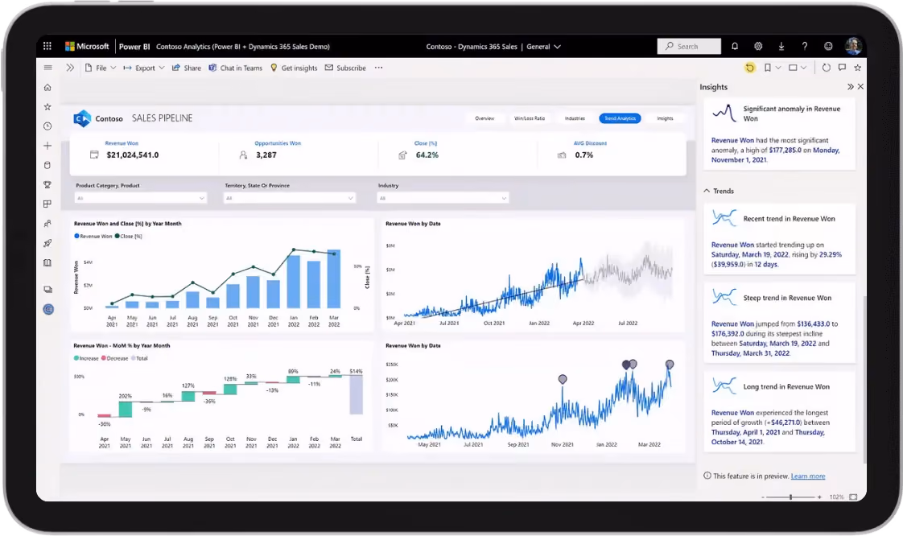Open settings gear in top bar
903x536 pixels.
coord(758,46)
